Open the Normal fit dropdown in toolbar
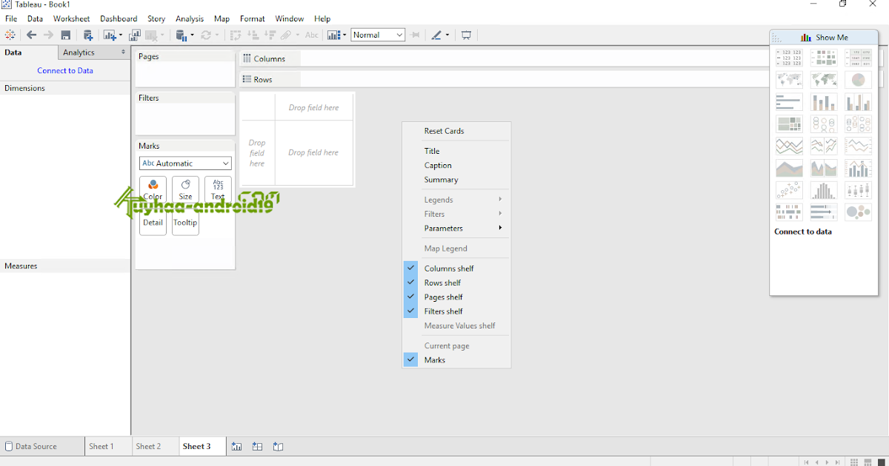 pos(378,35)
